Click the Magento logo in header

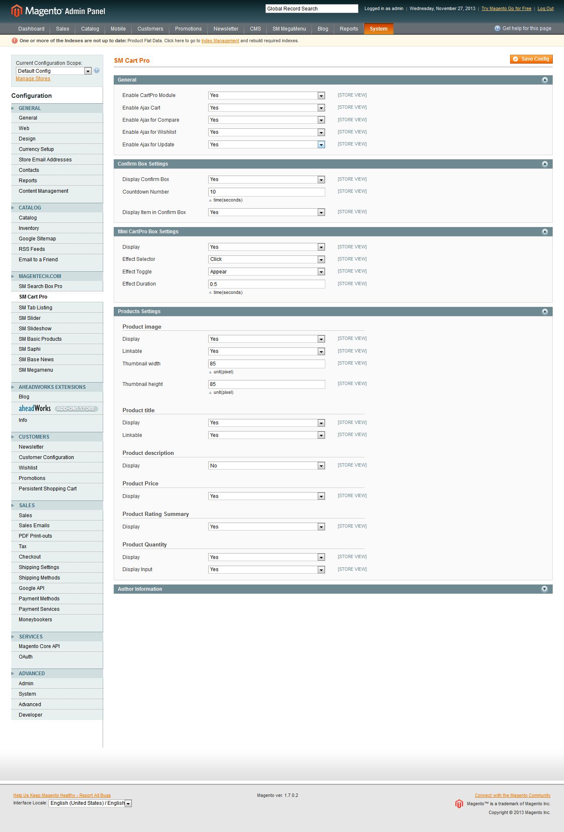click(x=58, y=11)
